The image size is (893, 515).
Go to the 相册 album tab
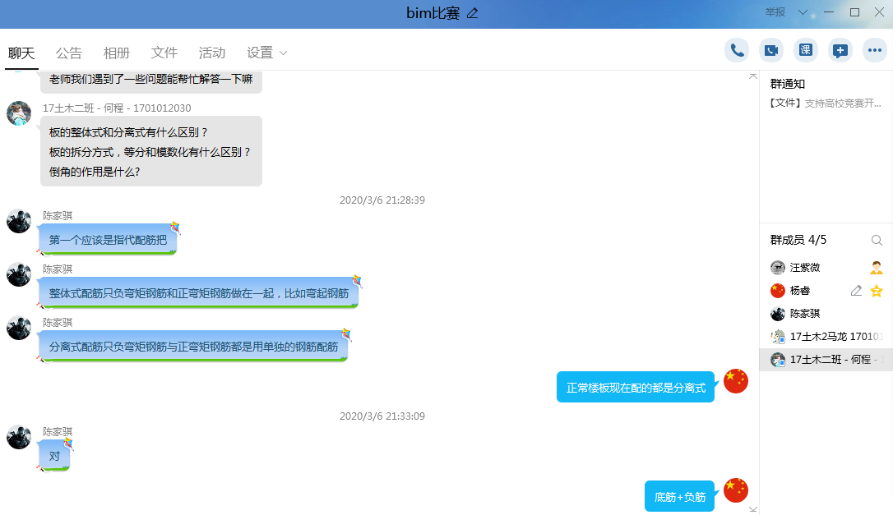click(x=117, y=53)
